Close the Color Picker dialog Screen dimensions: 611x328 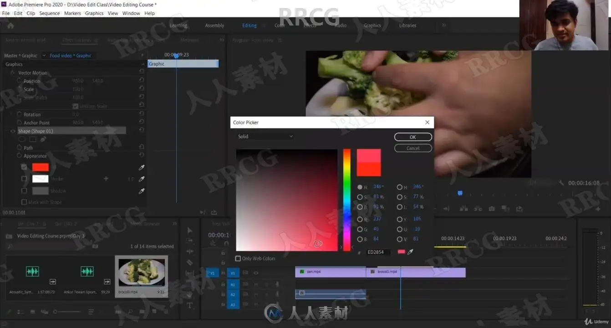(x=427, y=123)
